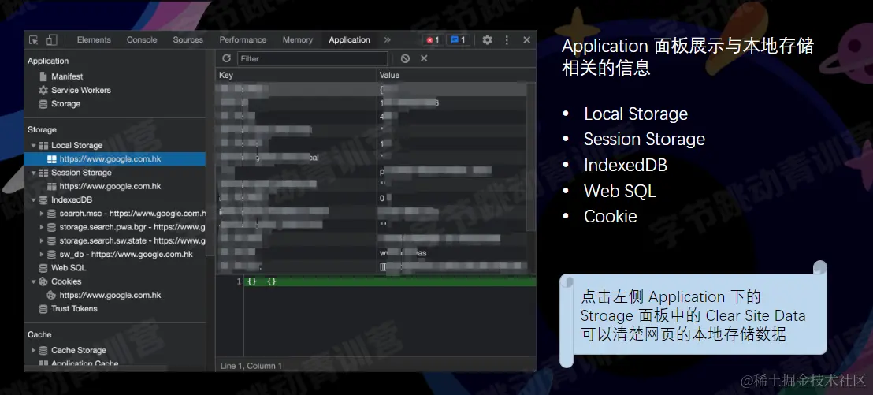Click the Cookies label
Screen dimensions: 873x395
(66, 282)
